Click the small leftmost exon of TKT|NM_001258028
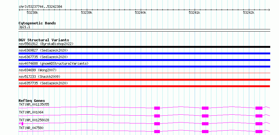 click(23, 124)
